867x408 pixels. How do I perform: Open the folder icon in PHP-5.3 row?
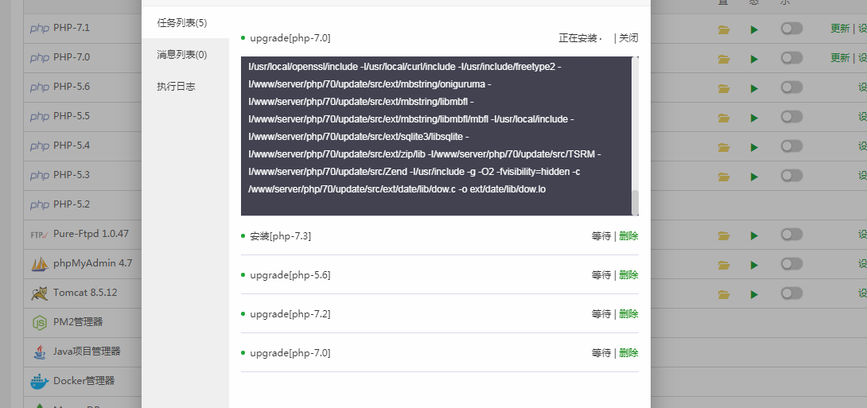click(x=724, y=177)
